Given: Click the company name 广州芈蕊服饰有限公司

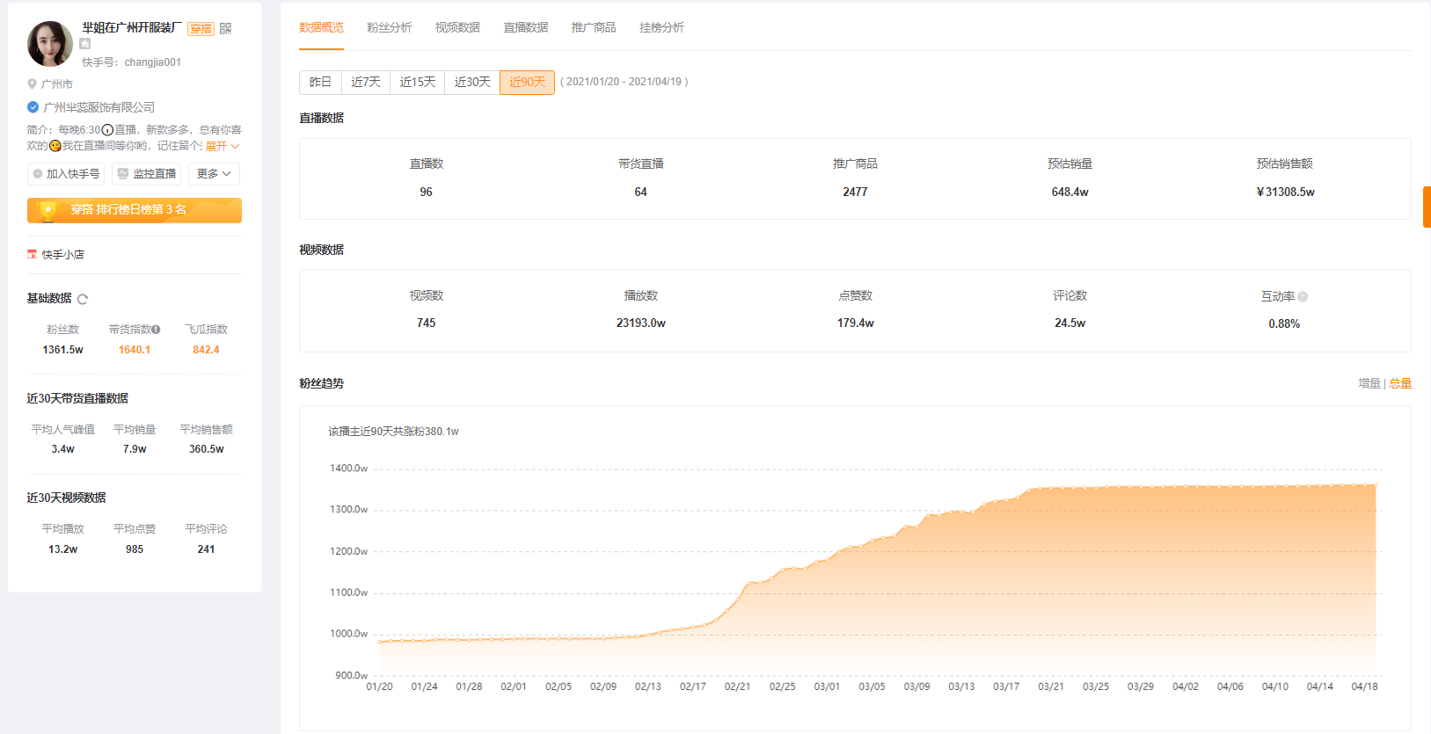Looking at the screenshot, I should tap(99, 107).
